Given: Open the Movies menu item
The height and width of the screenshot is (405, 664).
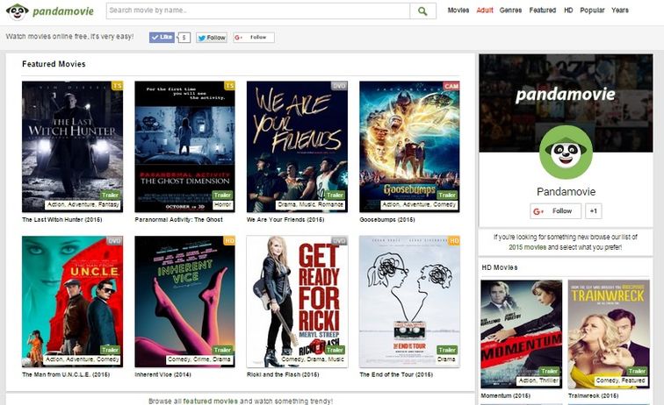Looking at the screenshot, I should point(458,11).
